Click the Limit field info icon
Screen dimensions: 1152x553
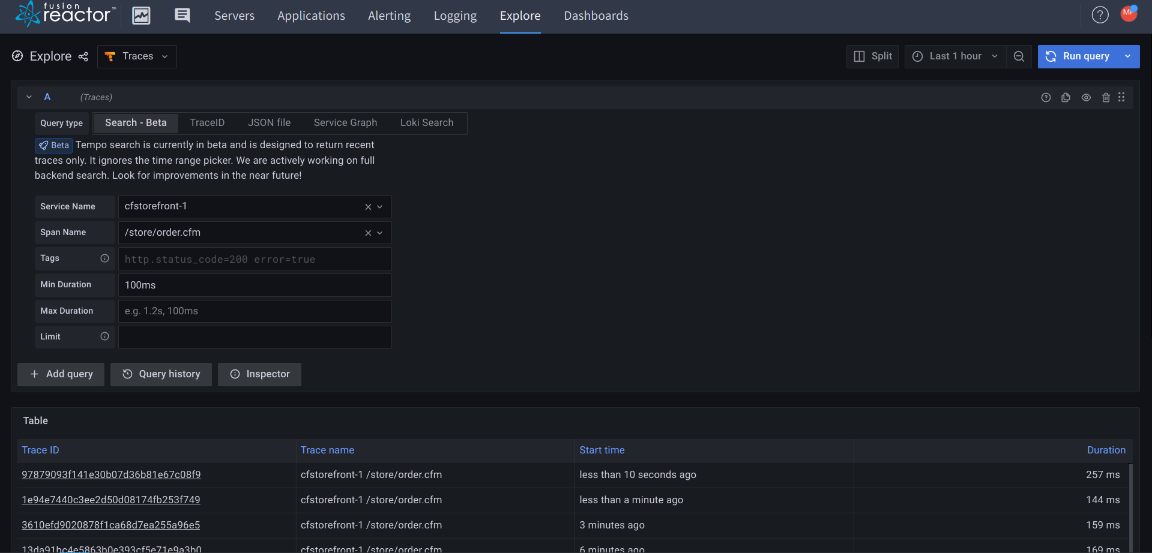click(105, 336)
